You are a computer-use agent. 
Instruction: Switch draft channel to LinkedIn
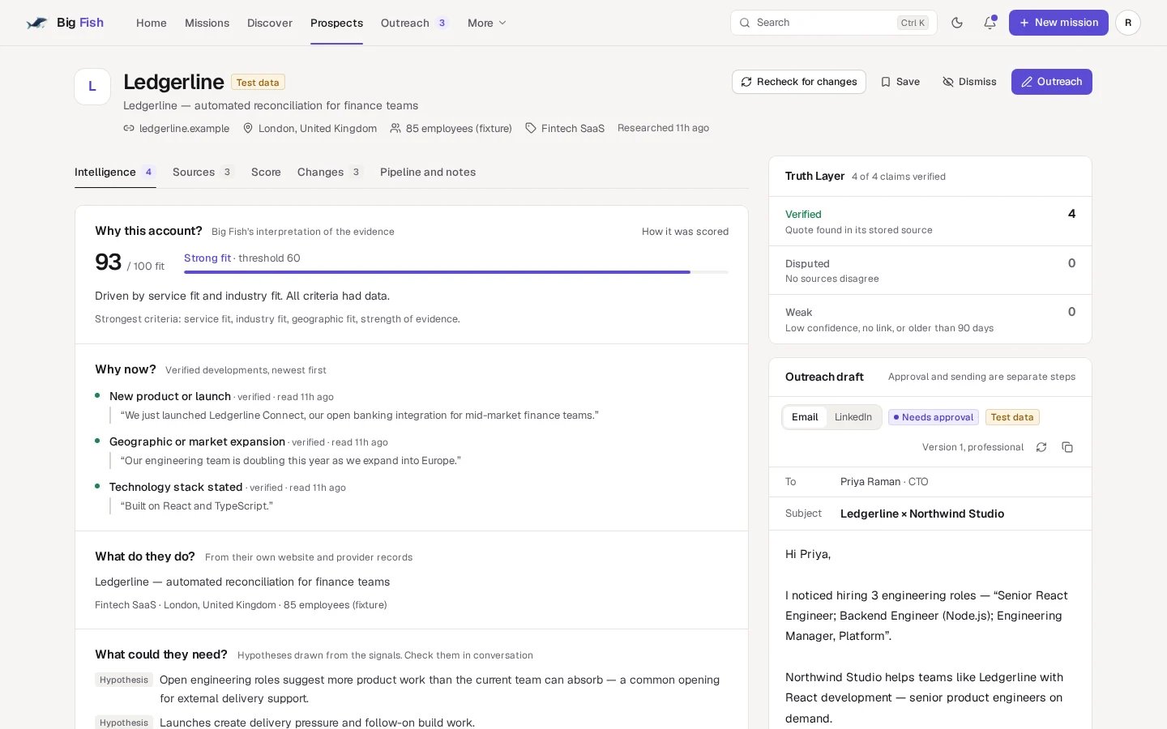[x=853, y=417]
